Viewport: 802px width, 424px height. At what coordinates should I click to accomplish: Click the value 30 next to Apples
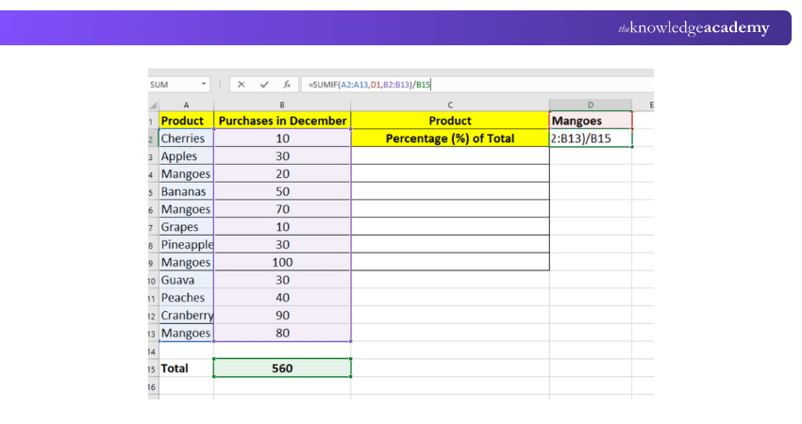(282, 155)
